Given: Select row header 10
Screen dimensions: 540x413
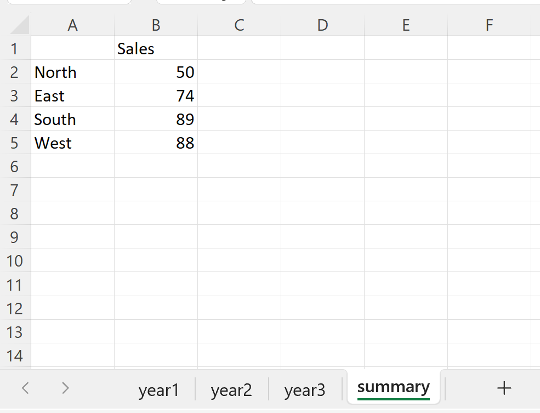Looking at the screenshot, I should [x=16, y=261].
